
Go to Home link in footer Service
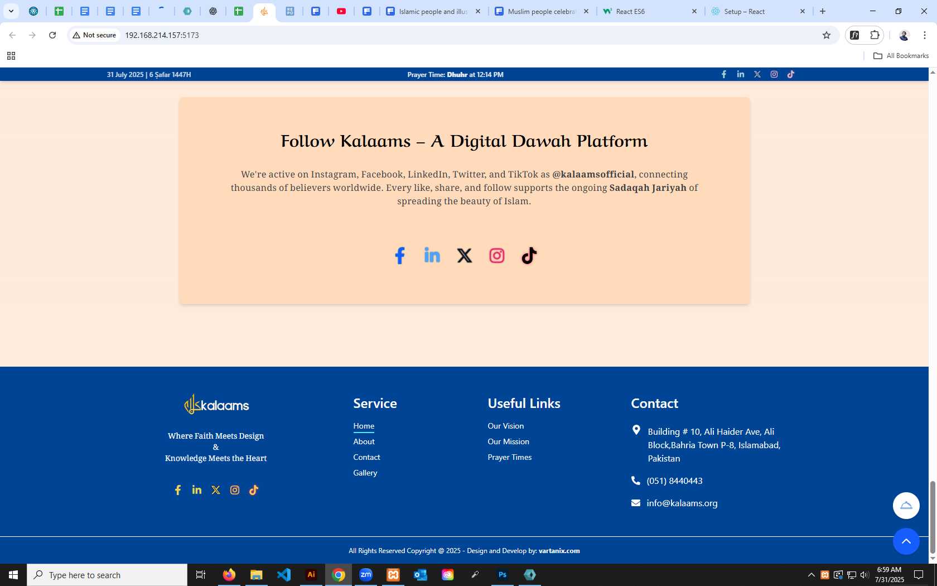(364, 426)
